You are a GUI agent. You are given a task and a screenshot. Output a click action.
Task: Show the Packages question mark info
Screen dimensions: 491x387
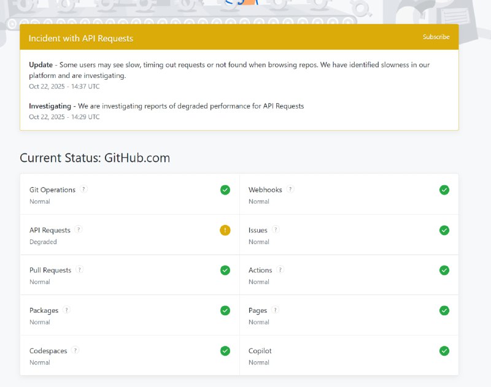point(67,310)
